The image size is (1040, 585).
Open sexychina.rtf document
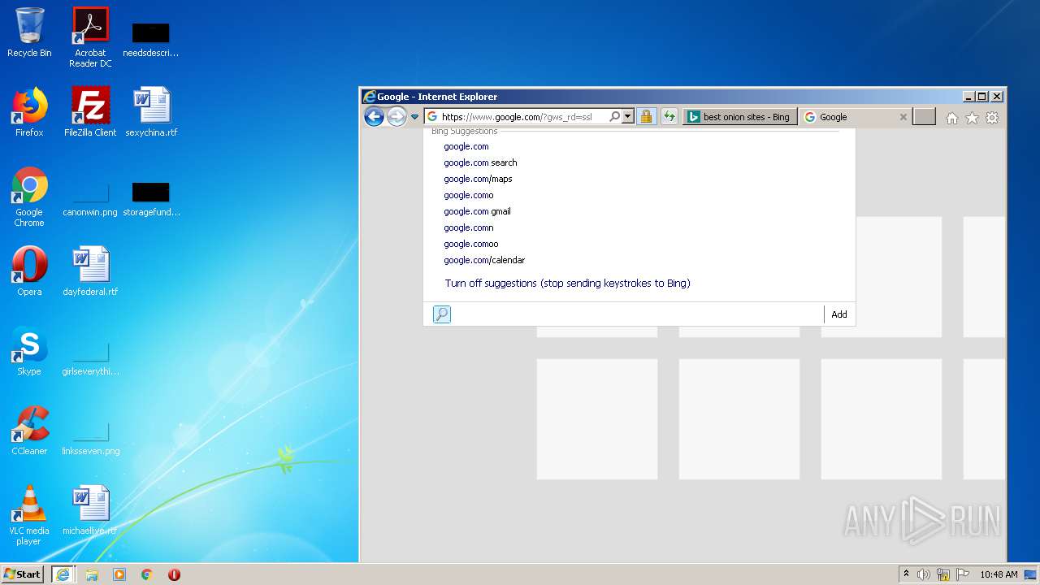[x=151, y=112]
